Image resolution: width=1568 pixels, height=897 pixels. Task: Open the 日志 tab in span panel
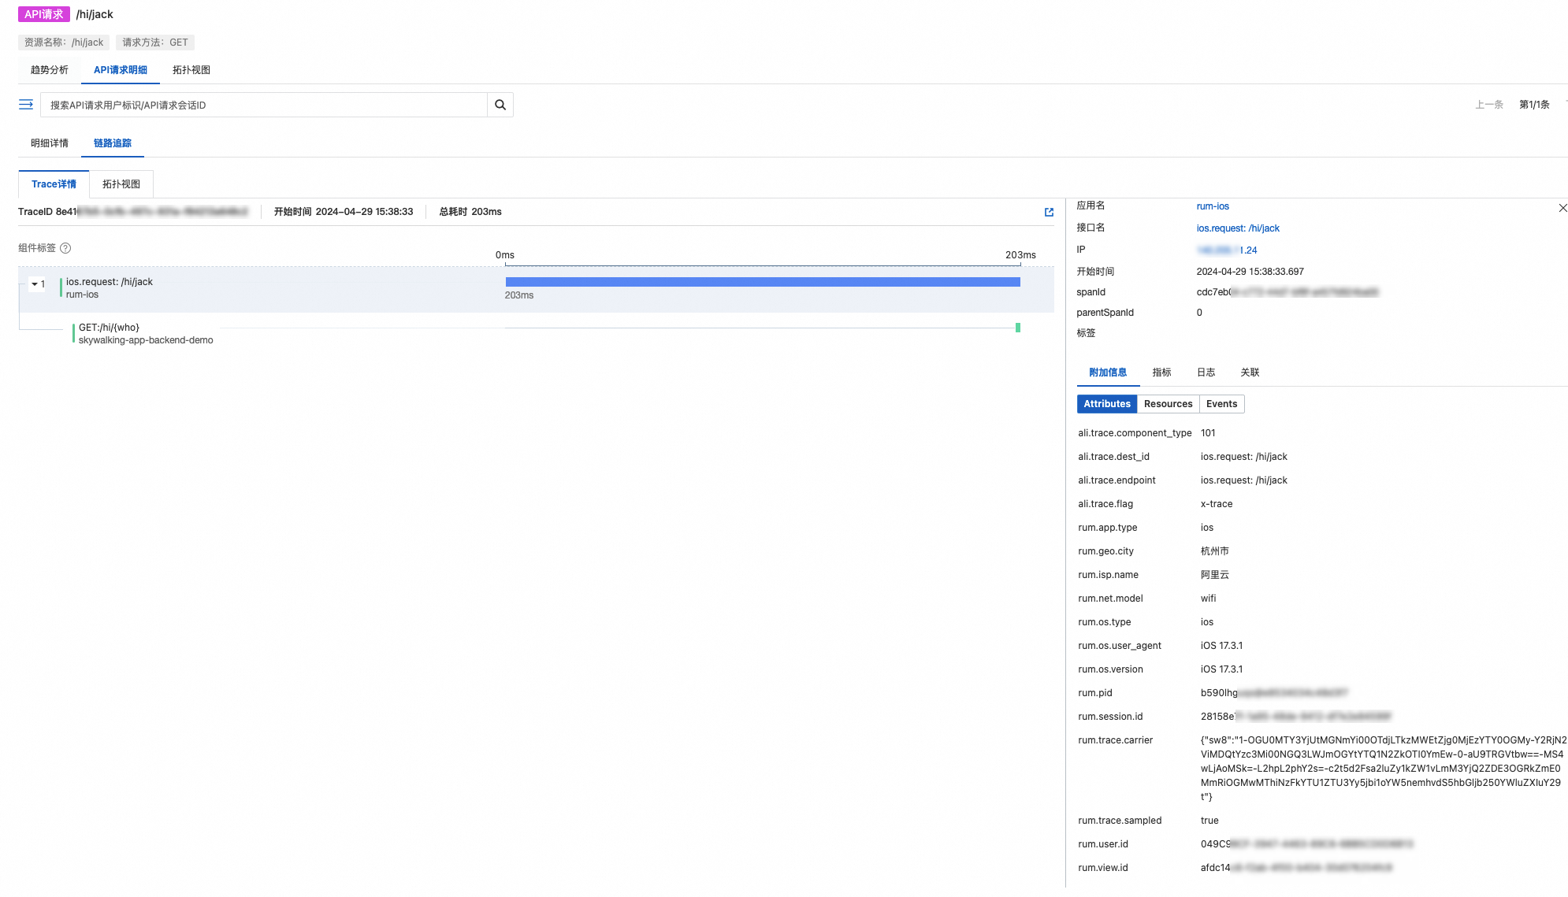(x=1206, y=372)
